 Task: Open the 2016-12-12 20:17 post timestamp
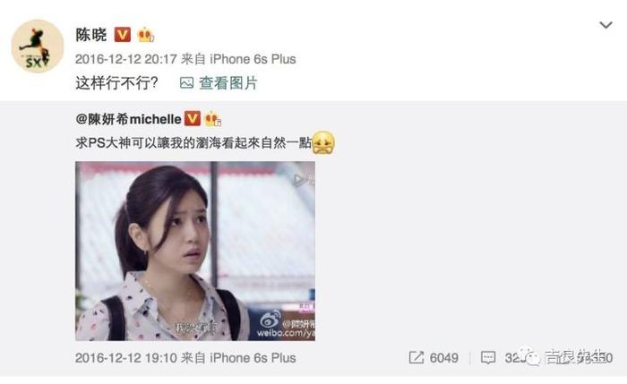126,59
